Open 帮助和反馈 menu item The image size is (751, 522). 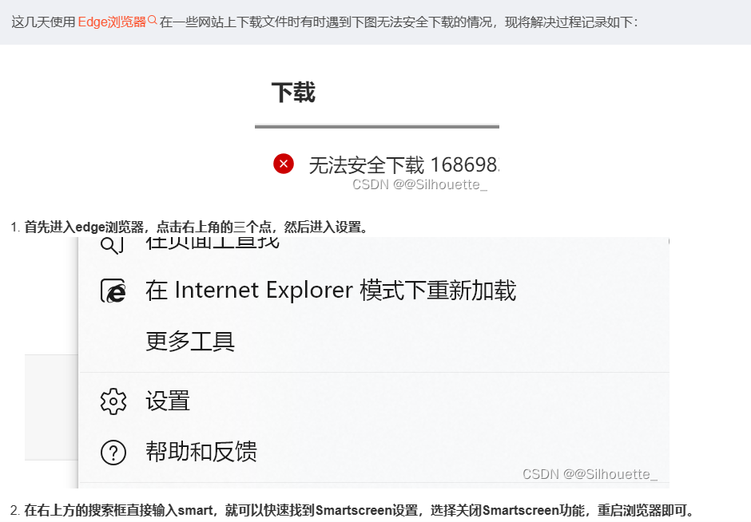click(201, 452)
